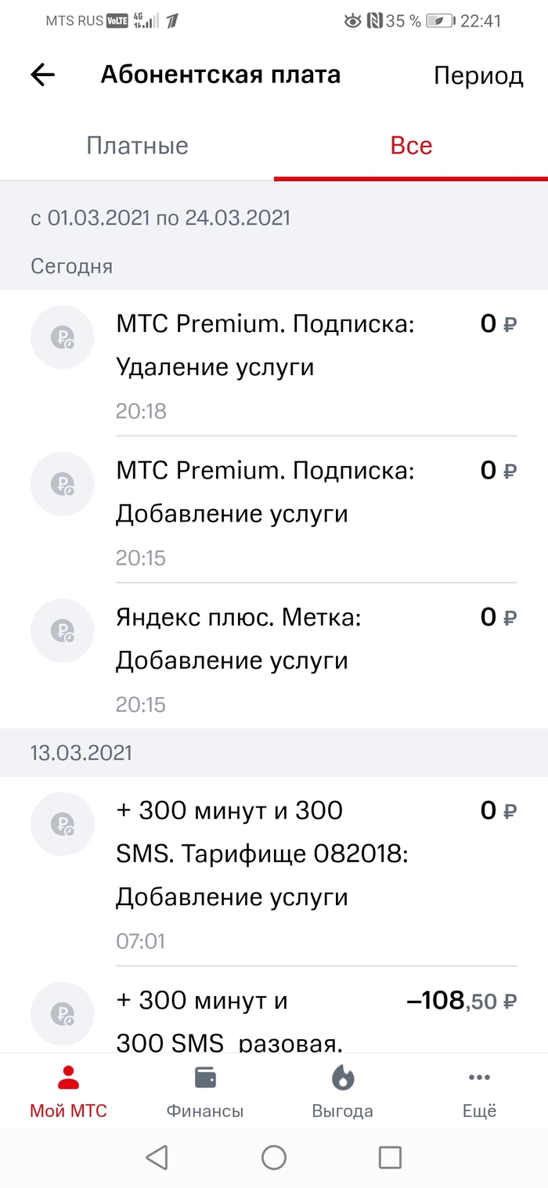This screenshot has width=548, height=1188.
Task: Tap ruble icon beside Яндекс плюс entry
Action: coord(63,630)
